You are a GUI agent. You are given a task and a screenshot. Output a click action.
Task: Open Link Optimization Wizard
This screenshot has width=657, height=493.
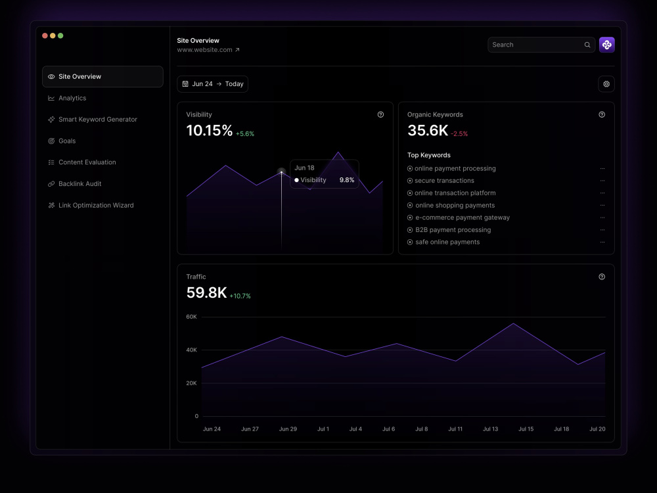point(96,205)
